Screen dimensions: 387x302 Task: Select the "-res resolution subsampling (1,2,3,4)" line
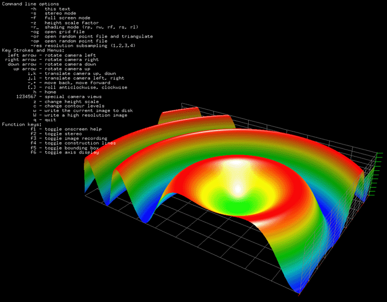83,46
